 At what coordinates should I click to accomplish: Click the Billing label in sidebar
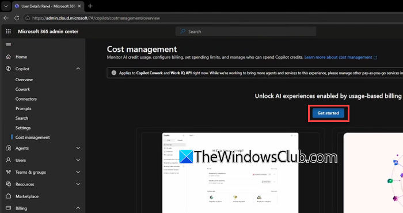(x=21, y=208)
